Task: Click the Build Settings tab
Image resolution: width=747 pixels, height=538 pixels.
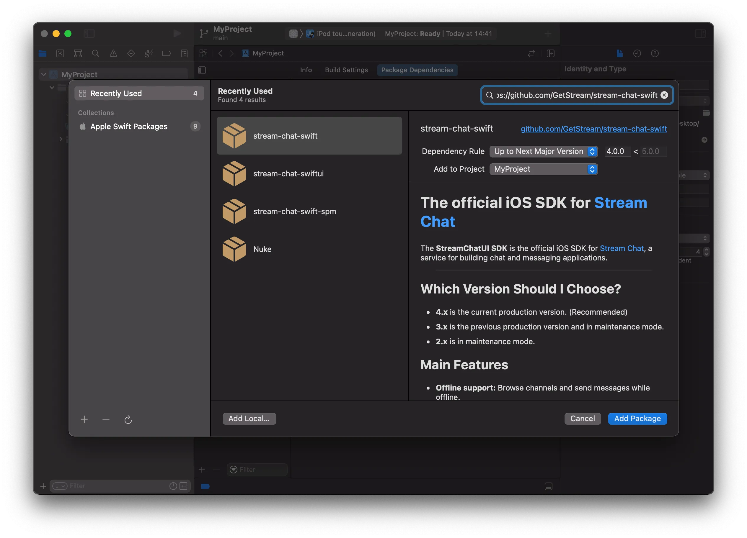Action: click(x=346, y=70)
